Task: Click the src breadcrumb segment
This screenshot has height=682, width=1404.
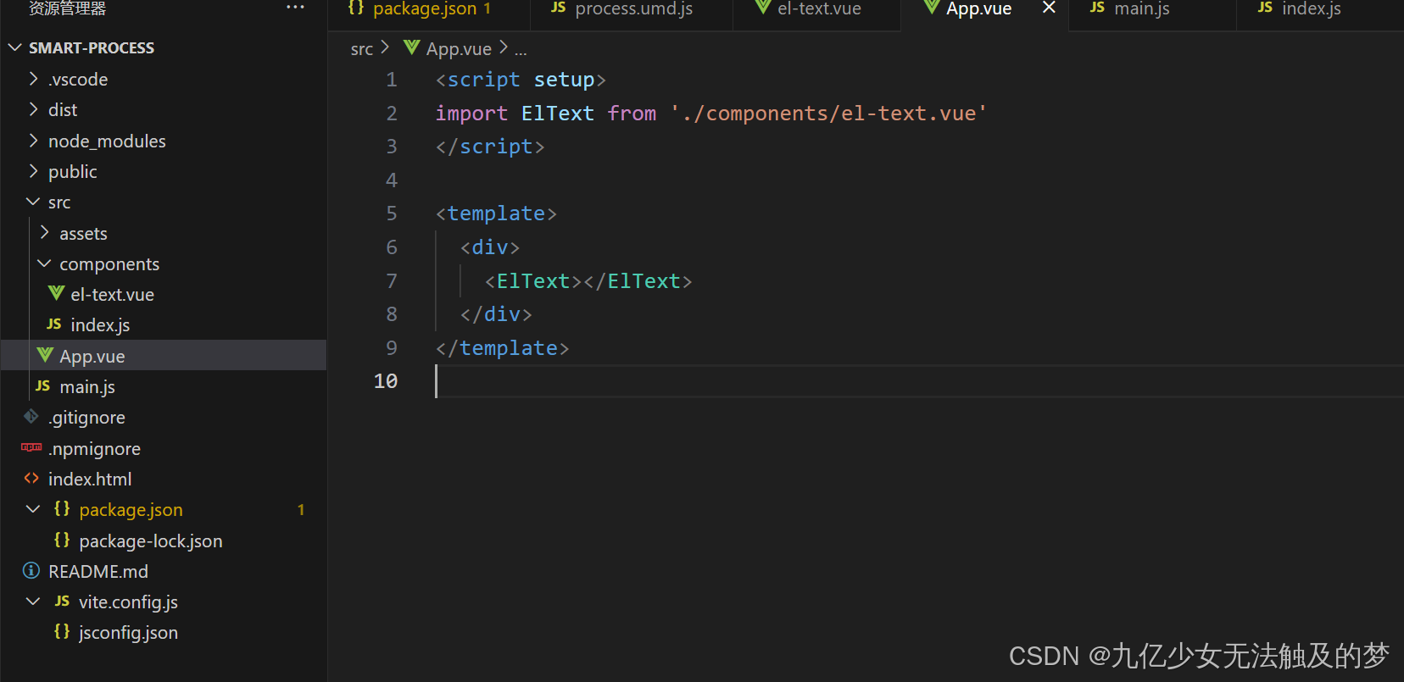Action: pyautogui.click(x=362, y=49)
